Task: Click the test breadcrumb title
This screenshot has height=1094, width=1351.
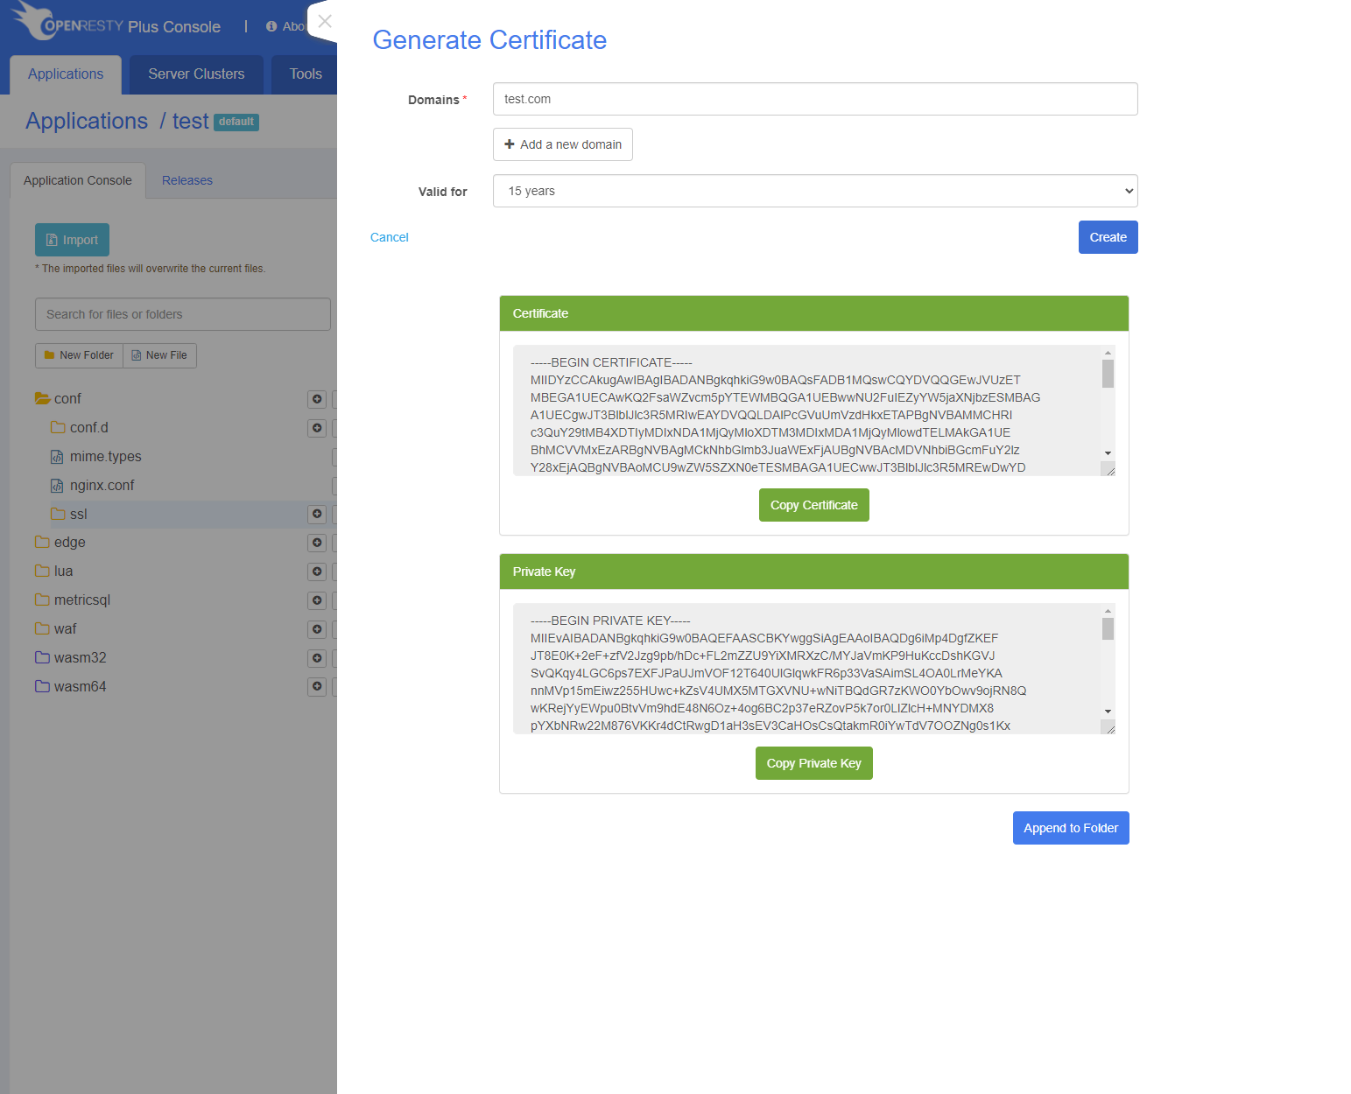Action: click(190, 121)
